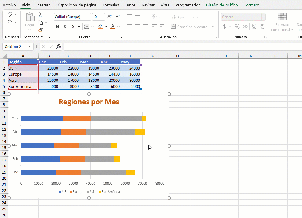The image size is (302, 218).
Task: Open the Formato tab
Action: tap(252, 5)
